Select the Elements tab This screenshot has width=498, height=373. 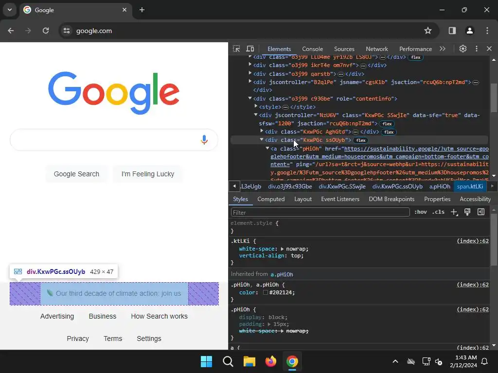(x=279, y=49)
